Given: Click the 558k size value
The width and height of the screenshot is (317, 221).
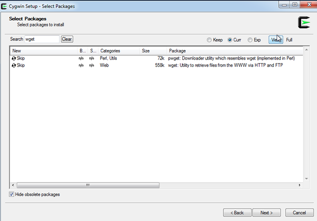Looking at the screenshot, I should tap(160, 65).
